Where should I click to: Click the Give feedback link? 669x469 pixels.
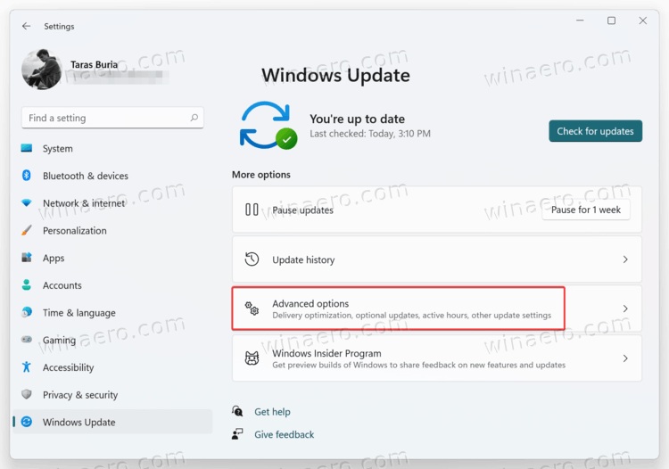(x=285, y=434)
